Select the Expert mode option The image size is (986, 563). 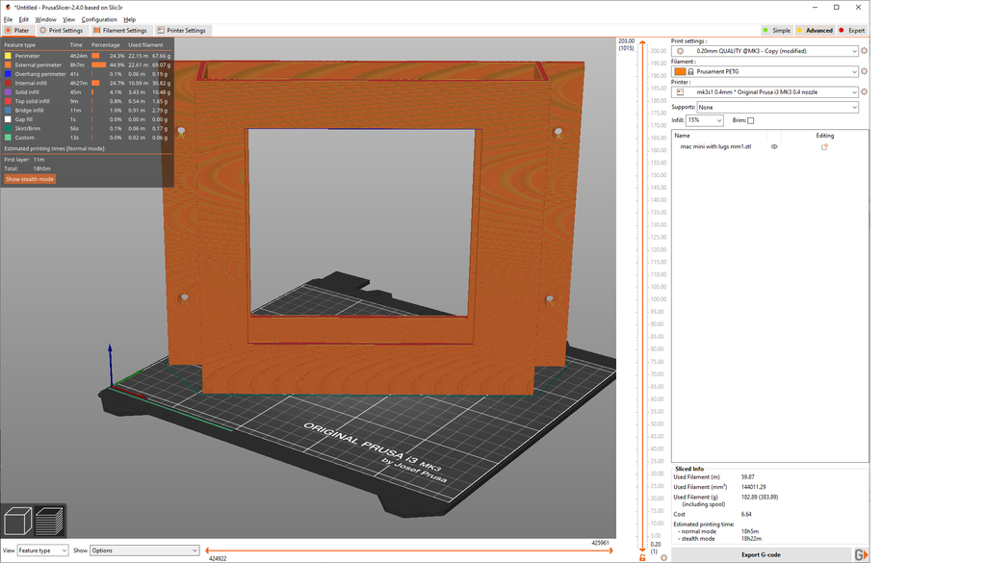(x=852, y=30)
